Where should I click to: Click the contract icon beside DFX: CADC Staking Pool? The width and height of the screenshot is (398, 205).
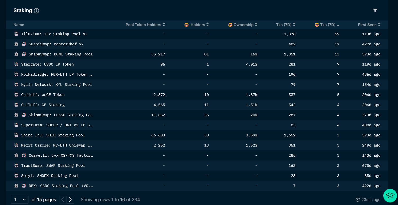tap(24, 186)
